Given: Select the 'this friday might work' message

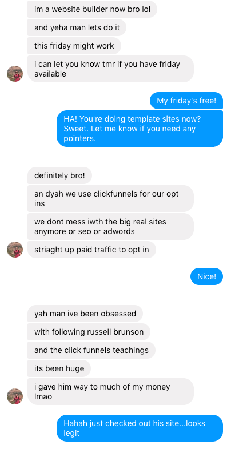Looking at the screenshot, I should [74, 46].
